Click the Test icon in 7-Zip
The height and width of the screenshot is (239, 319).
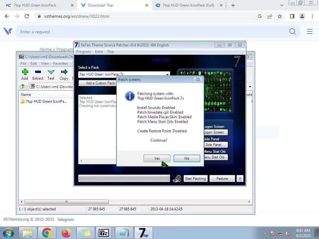[51, 74]
